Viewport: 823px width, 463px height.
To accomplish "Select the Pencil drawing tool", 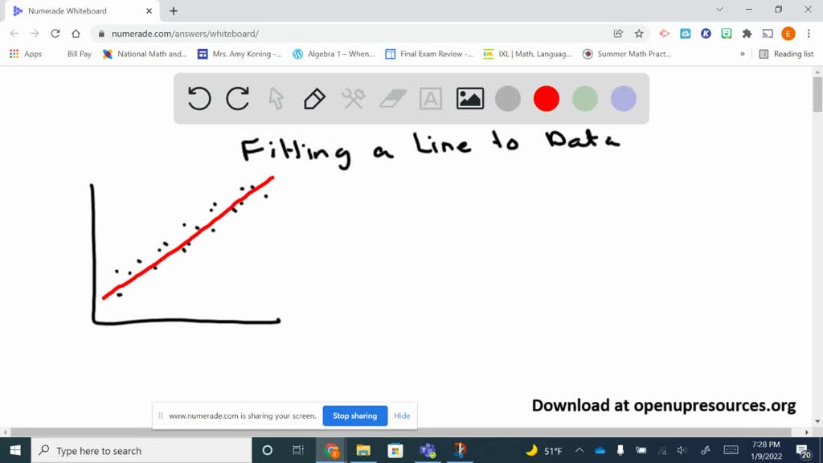I will click(x=313, y=98).
